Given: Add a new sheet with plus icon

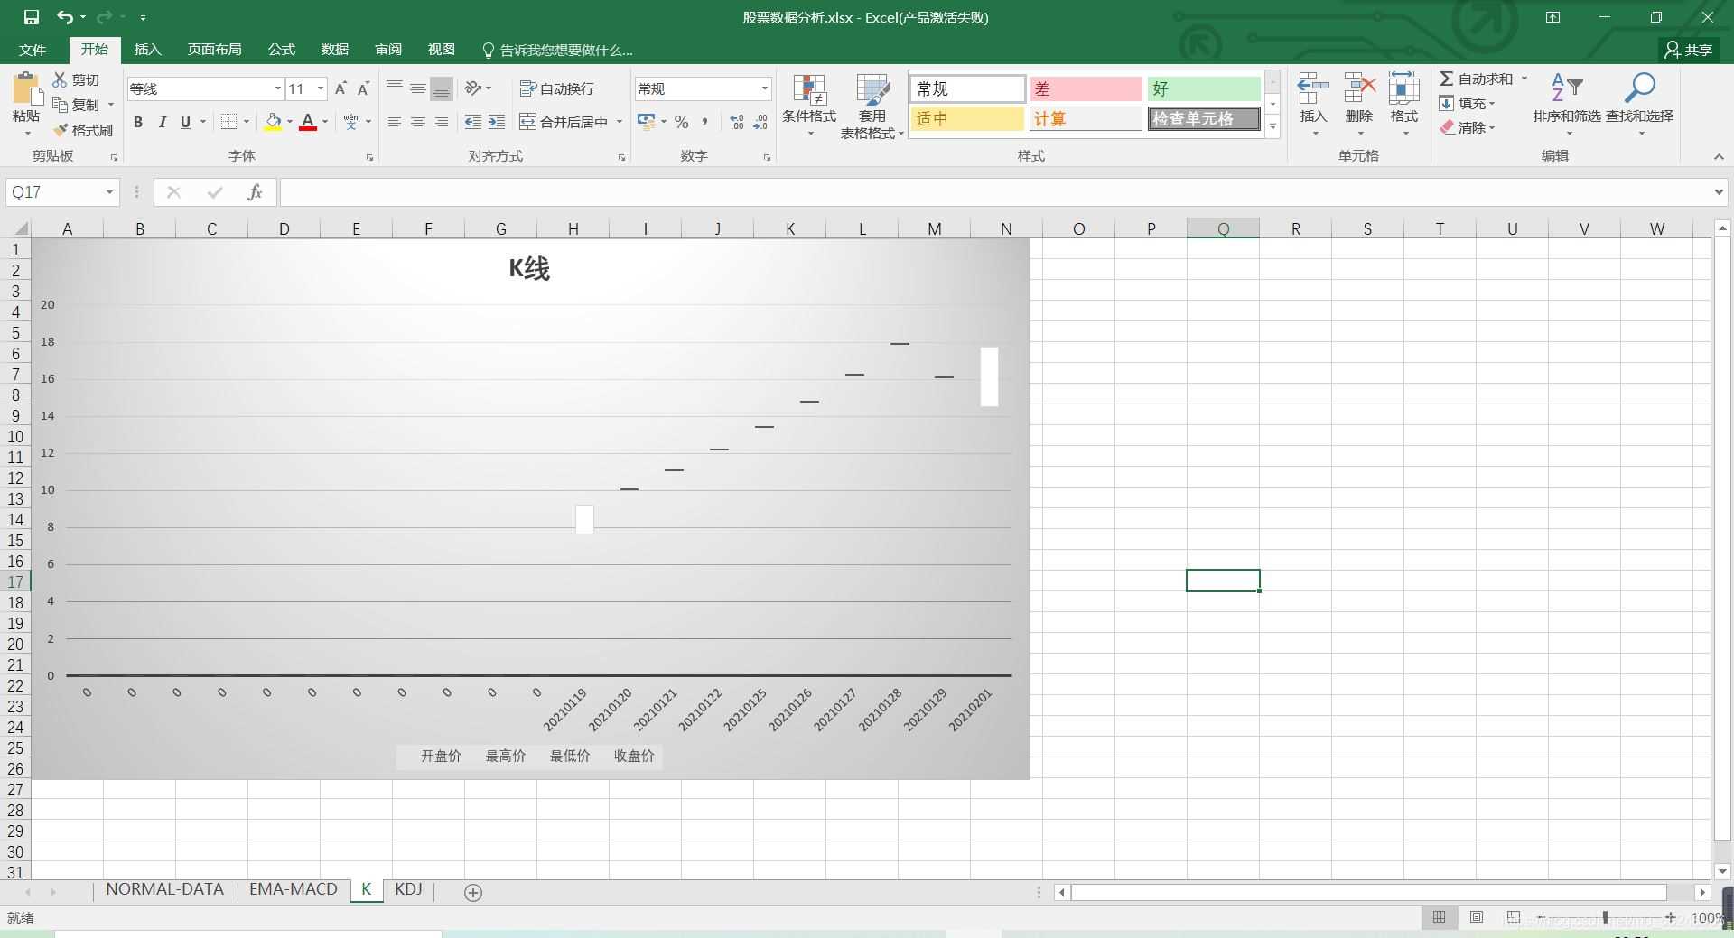Looking at the screenshot, I should 472,892.
